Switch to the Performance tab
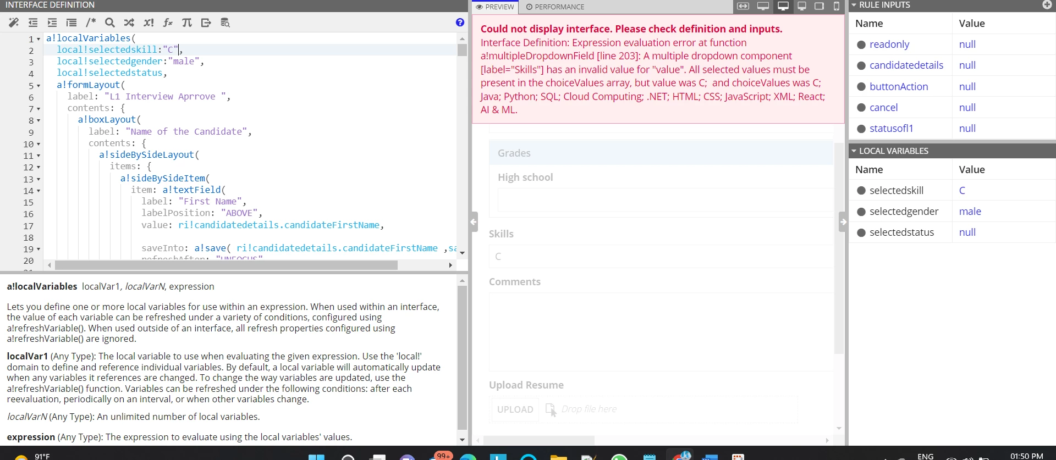The image size is (1056, 460). pos(555,7)
